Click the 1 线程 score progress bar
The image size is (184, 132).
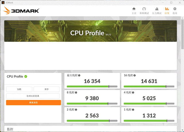[149, 121]
